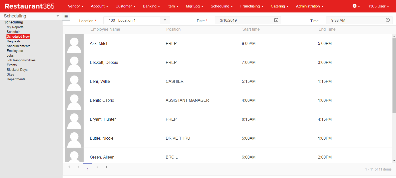Open Jobs in sidebar
The height and width of the screenshot is (178, 396).
[10, 55]
